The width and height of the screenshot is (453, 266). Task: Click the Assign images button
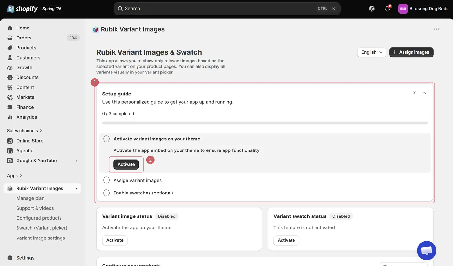411,52
